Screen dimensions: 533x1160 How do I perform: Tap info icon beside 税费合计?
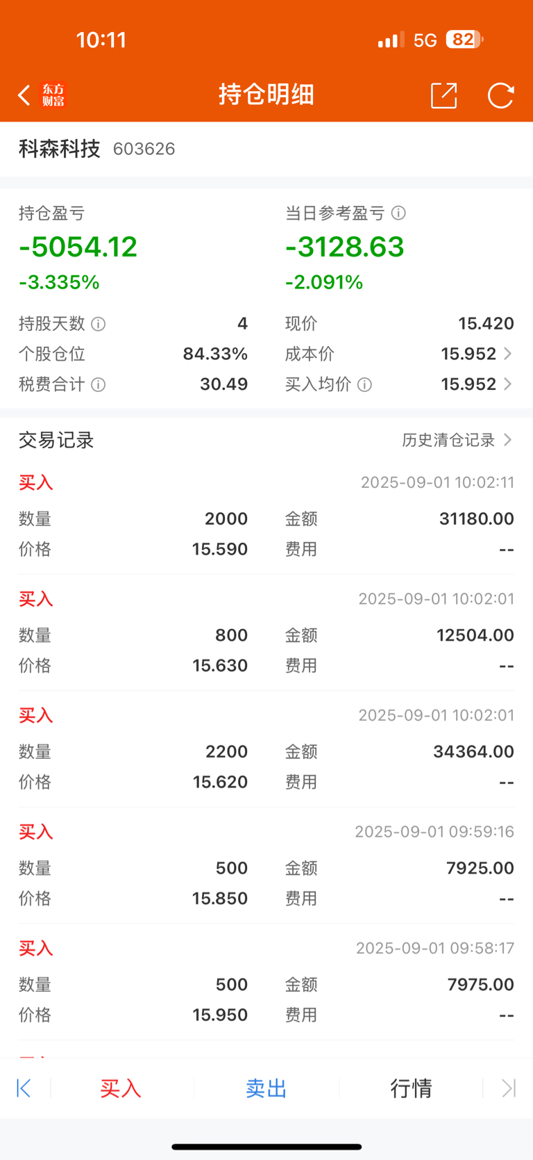99,384
